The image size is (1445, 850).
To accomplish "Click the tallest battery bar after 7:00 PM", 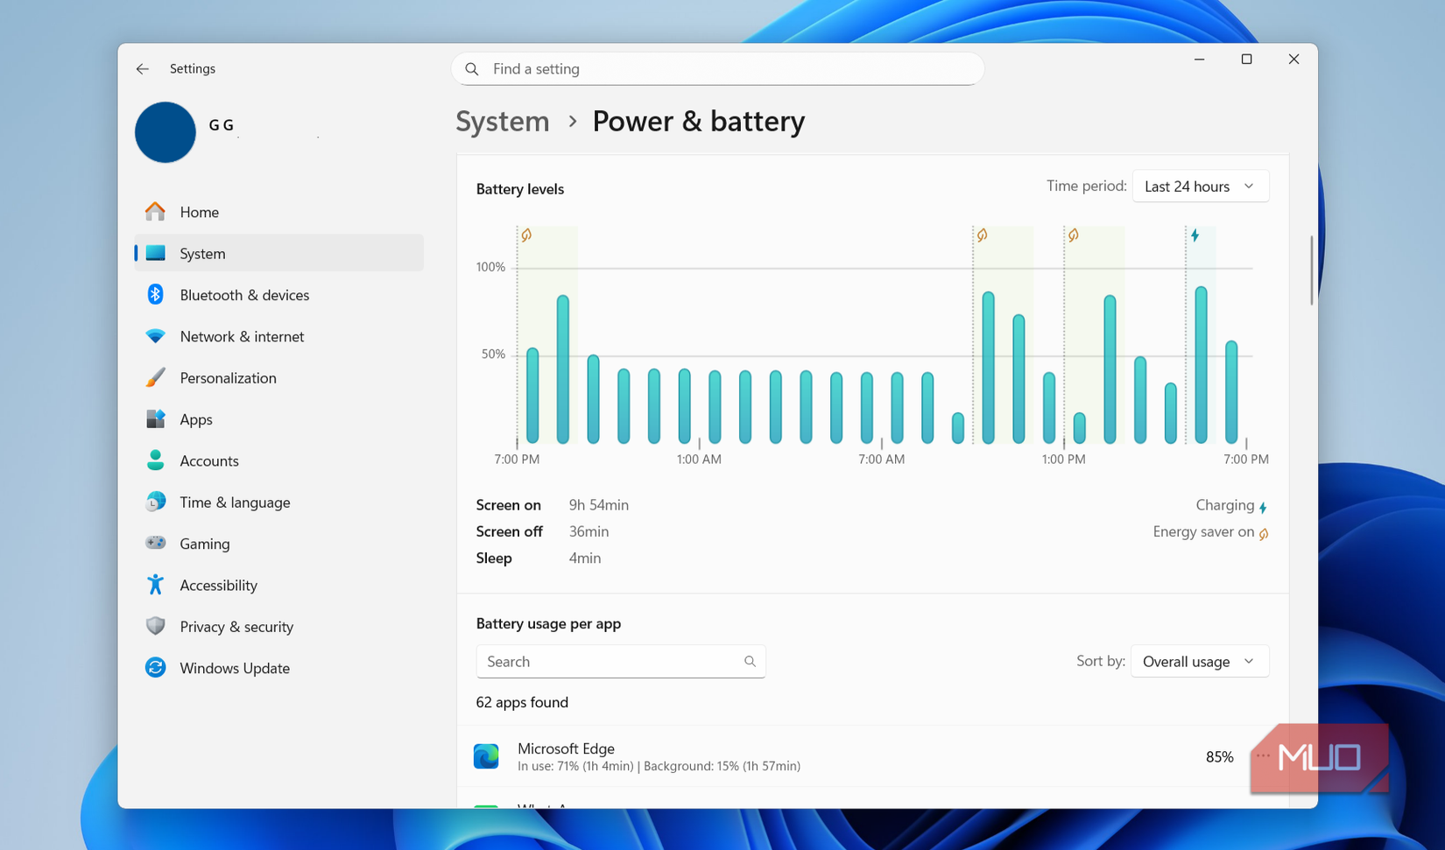I will [x=563, y=369].
